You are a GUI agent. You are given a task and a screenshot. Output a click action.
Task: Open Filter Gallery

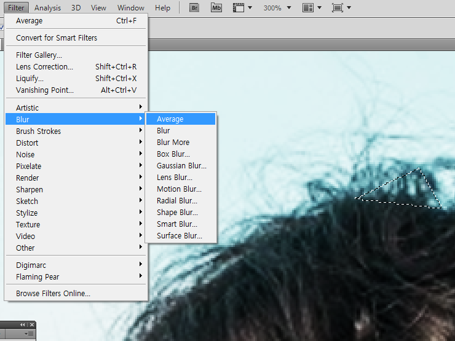coord(76,55)
